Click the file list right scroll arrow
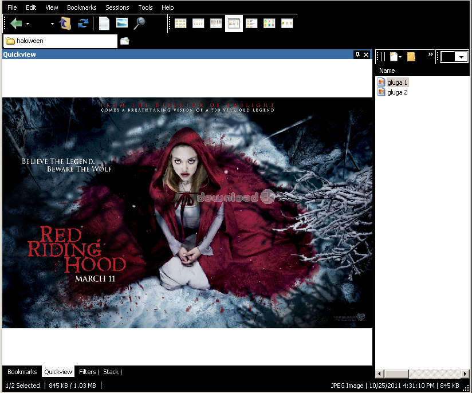The height and width of the screenshot is (393, 472). point(465,374)
